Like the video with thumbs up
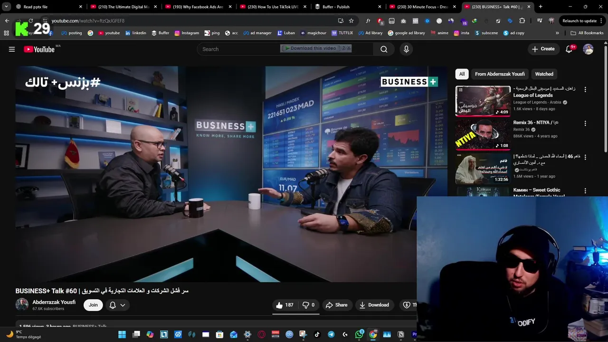The image size is (608, 342). click(285, 305)
